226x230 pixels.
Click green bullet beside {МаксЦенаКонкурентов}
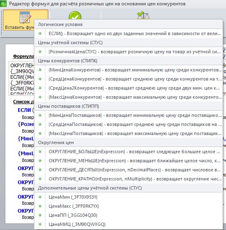tap(40, 97)
